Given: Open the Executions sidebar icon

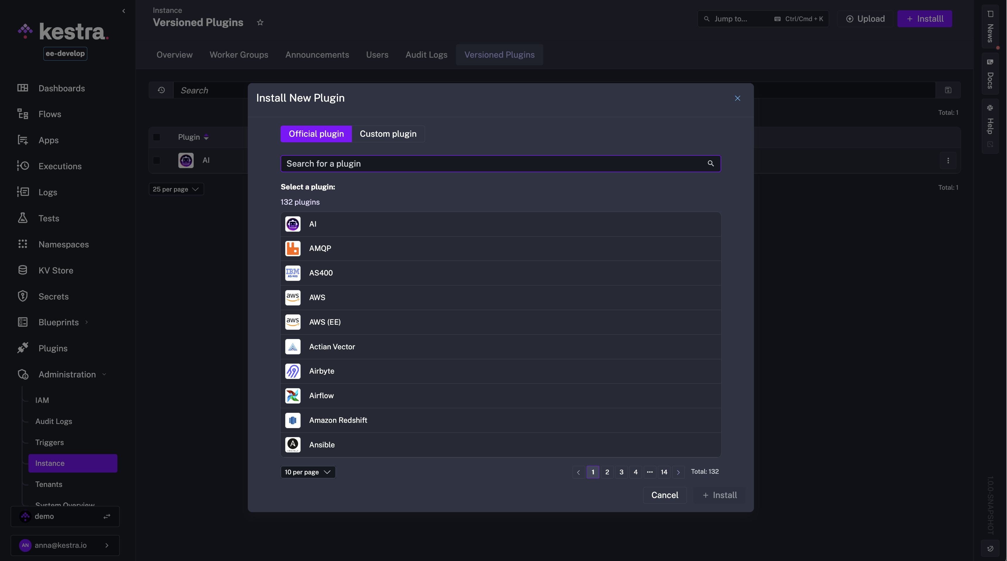Looking at the screenshot, I should click(x=23, y=166).
